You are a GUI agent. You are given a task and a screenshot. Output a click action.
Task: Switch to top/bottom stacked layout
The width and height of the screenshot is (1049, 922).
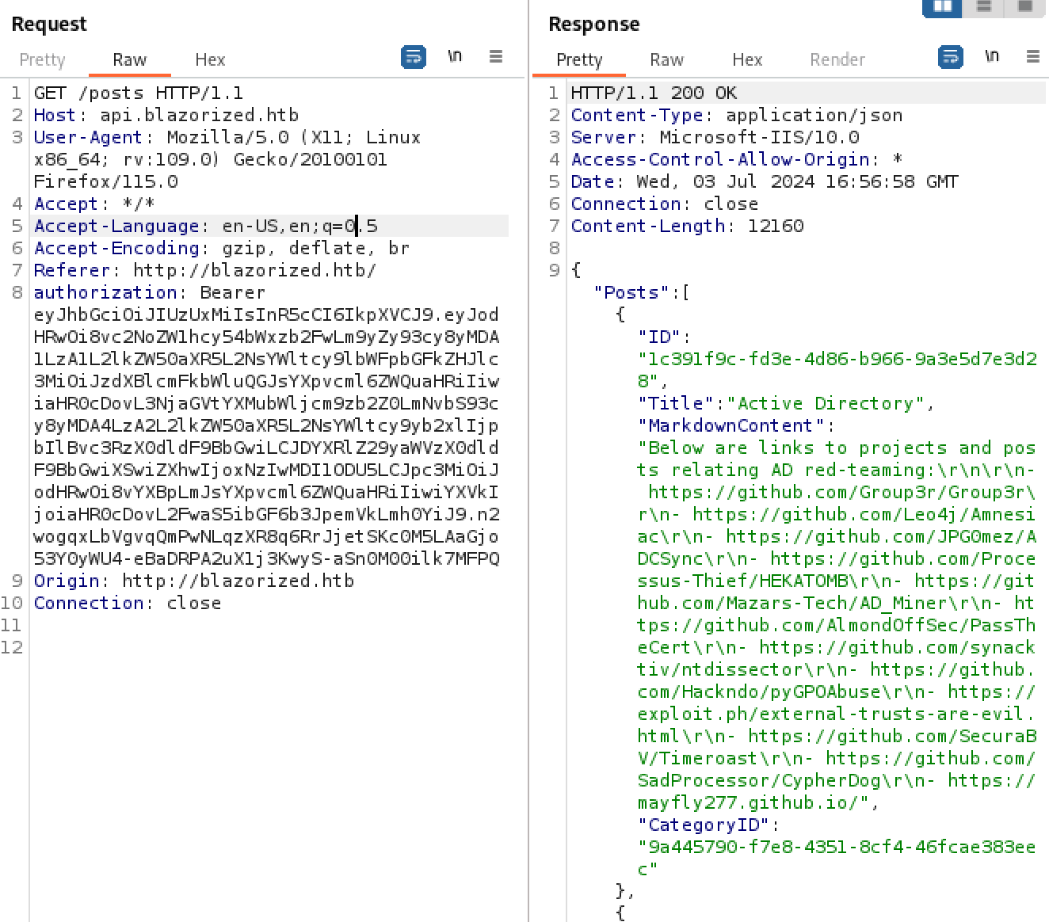click(984, 6)
